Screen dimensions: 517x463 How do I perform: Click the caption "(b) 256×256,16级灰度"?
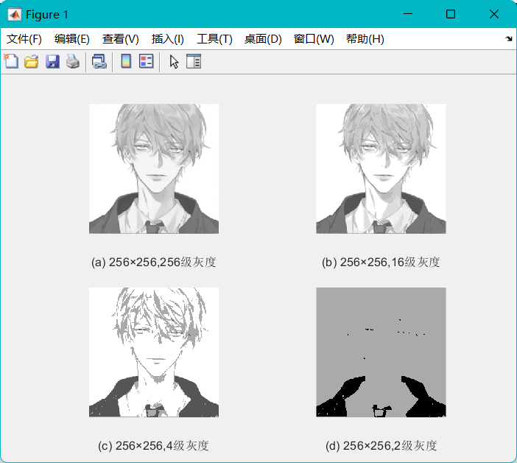tap(381, 262)
